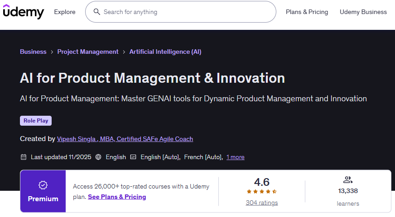Image resolution: width=395 pixels, height=217 pixels.
Task: Click the Udemy logo
Action: 24,12
